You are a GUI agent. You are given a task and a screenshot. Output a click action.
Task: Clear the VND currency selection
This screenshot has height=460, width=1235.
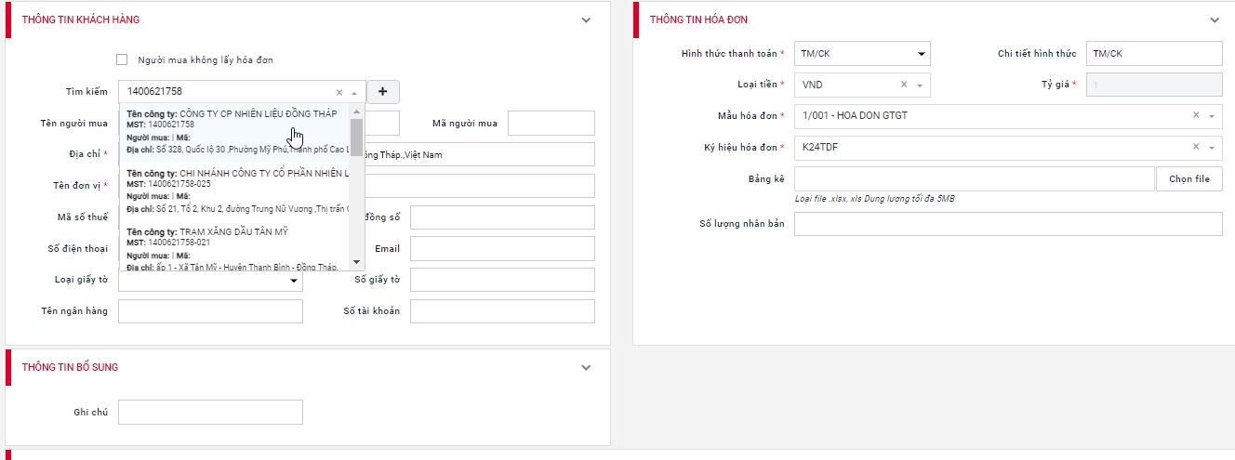coord(904,85)
